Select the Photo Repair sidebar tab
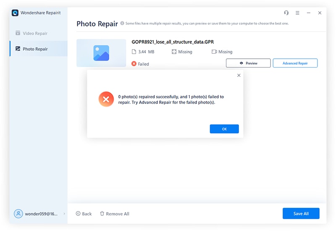 (35, 49)
